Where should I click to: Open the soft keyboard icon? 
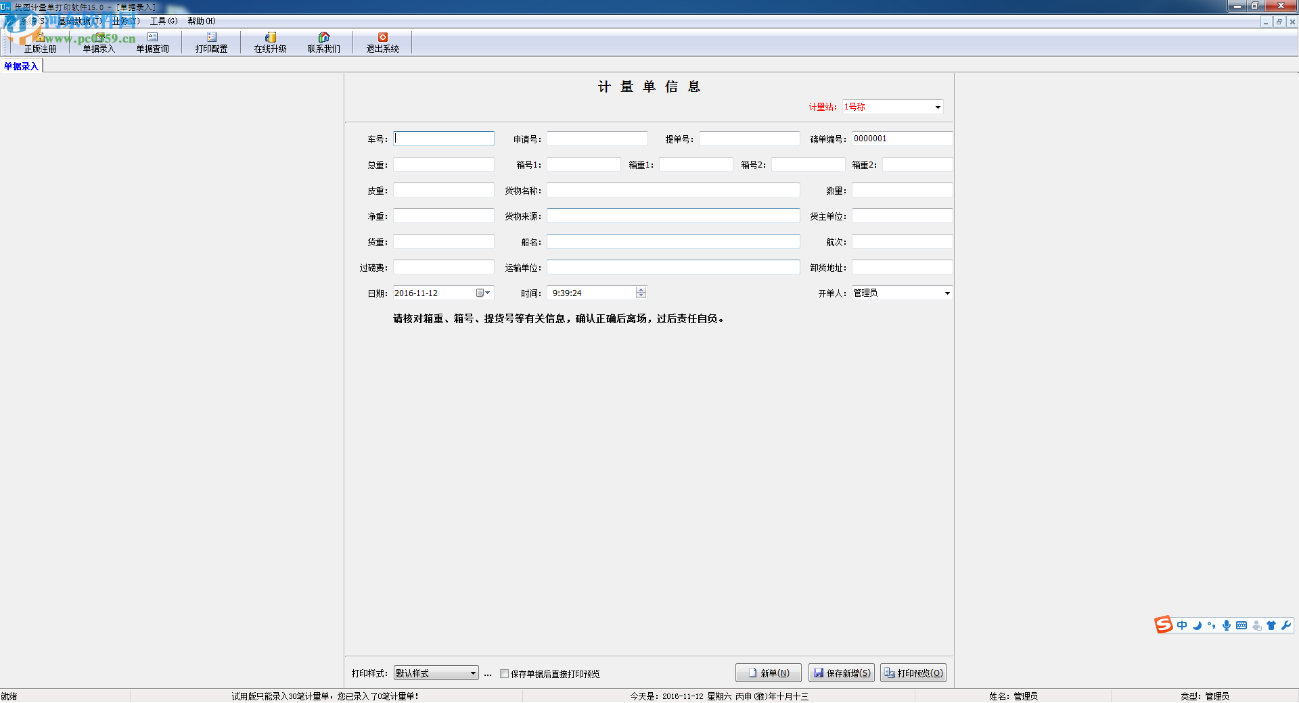1241,625
